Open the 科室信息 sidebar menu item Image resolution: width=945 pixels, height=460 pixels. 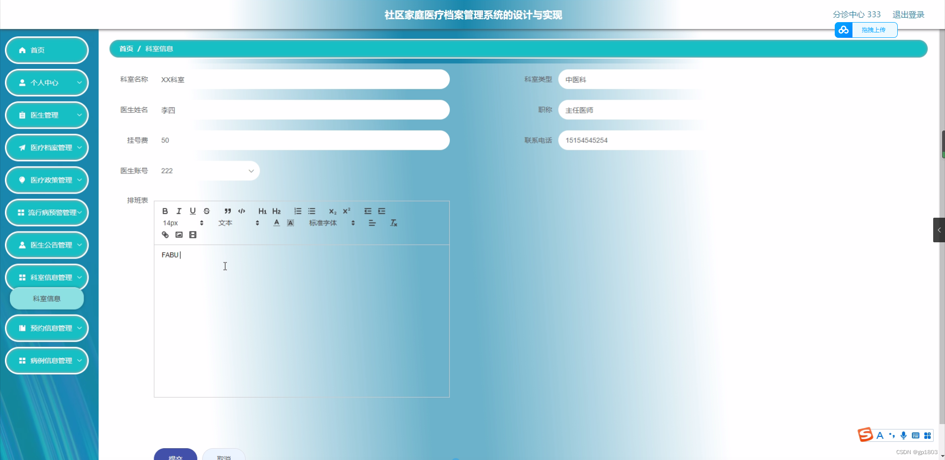pos(46,298)
